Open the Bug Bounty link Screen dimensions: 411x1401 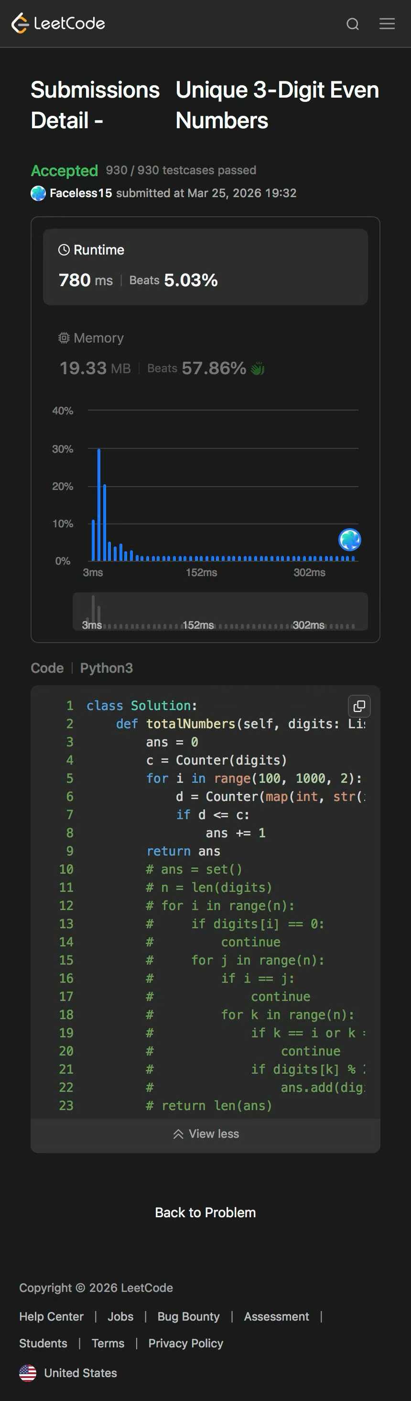188,1316
